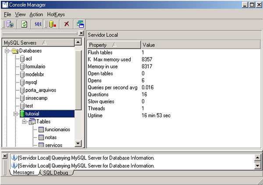
Task: Click the green refresh toolbar icon
Action: 24,24
